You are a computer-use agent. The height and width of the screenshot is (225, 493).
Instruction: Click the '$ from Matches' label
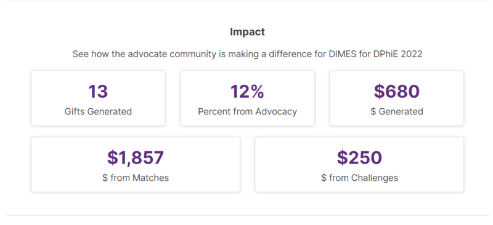coord(136,178)
